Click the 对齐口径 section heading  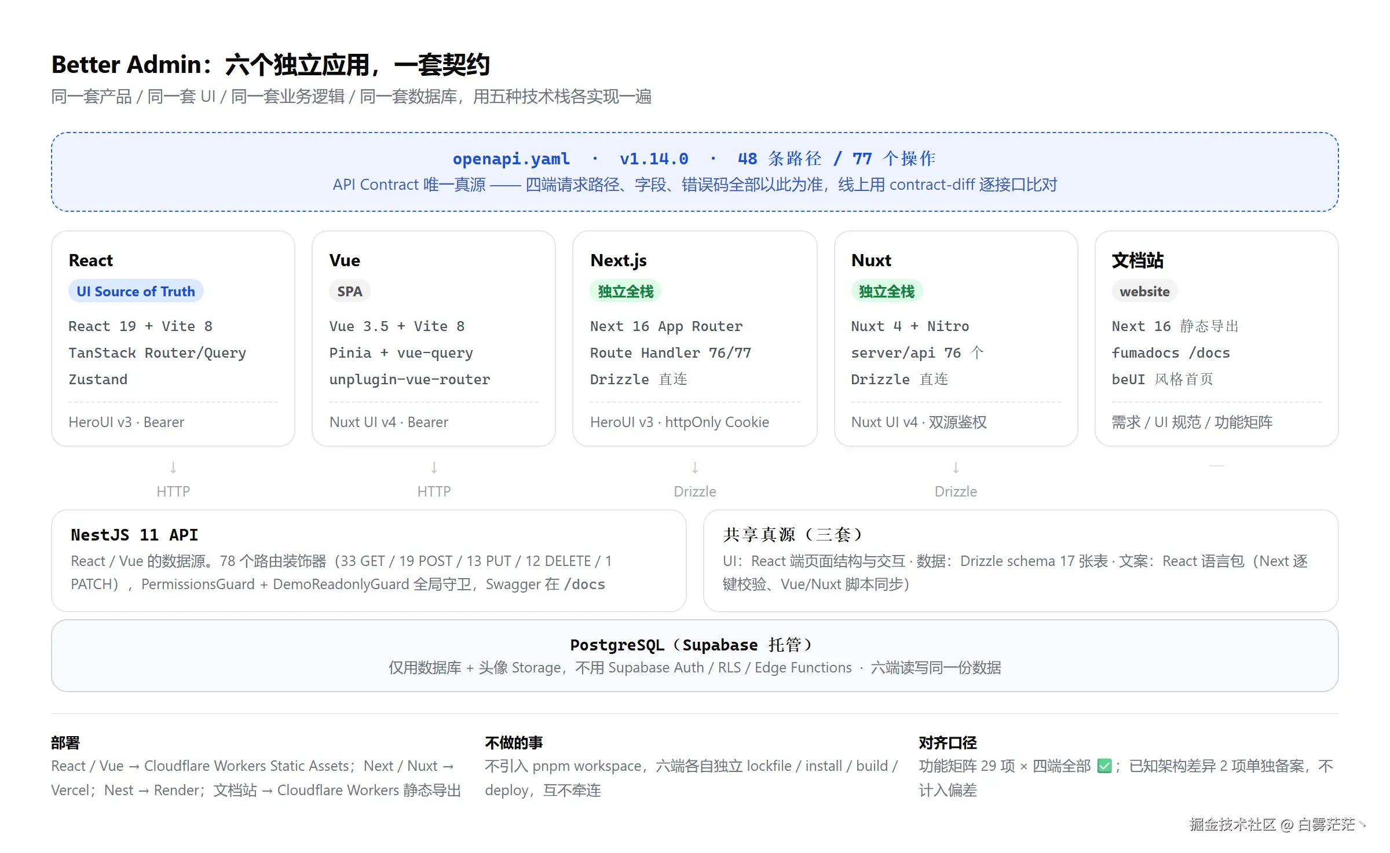pos(948,742)
